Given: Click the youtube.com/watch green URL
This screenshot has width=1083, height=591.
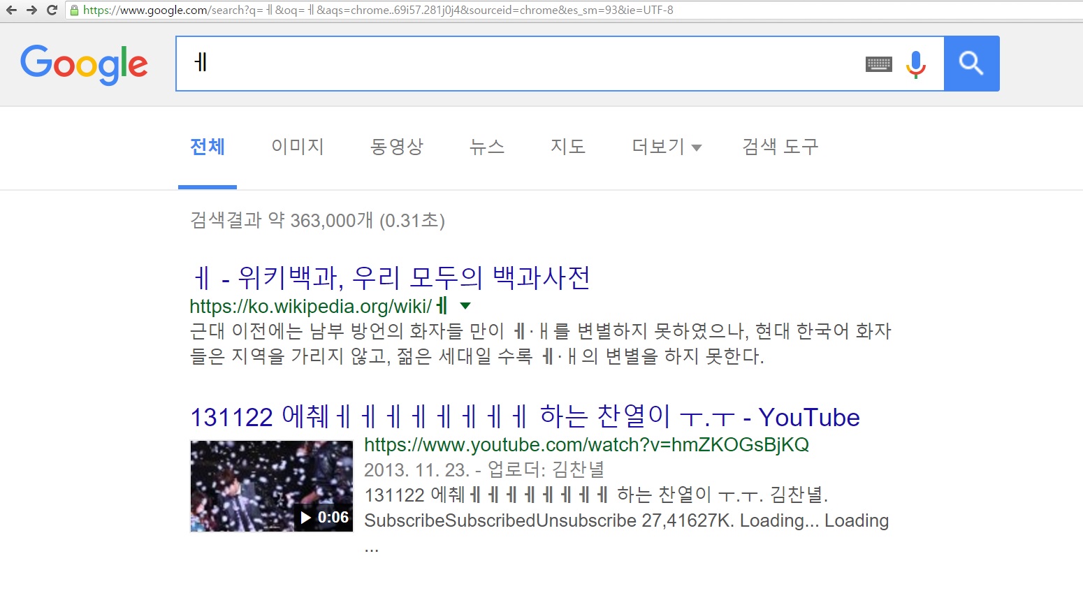Looking at the screenshot, I should [x=587, y=445].
